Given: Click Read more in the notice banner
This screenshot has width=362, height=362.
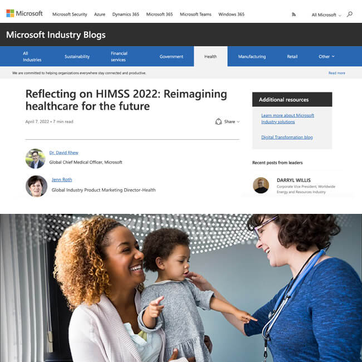Looking at the screenshot, I should [x=336, y=73].
